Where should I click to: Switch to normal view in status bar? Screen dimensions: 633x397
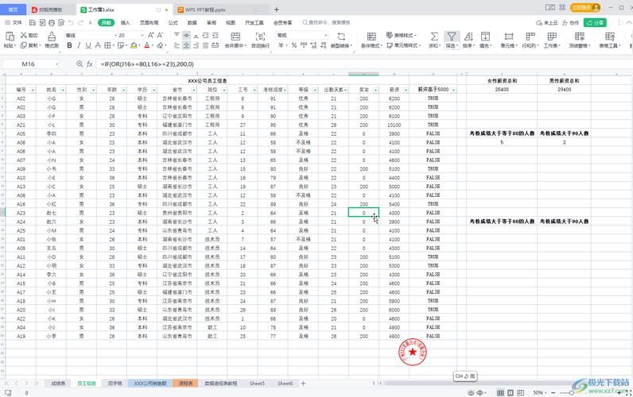500,392
